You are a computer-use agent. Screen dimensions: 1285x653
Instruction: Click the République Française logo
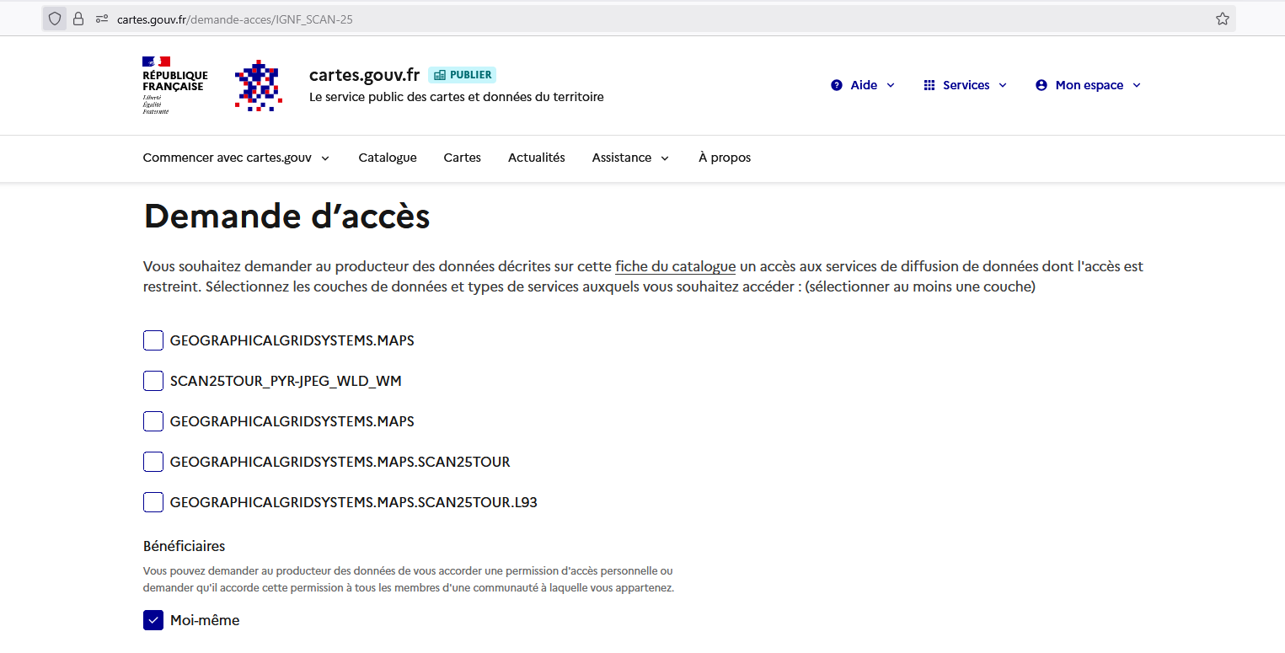[x=174, y=84]
